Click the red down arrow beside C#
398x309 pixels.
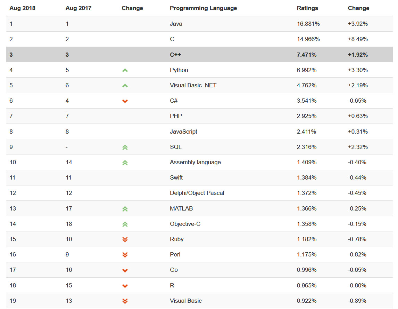coord(125,101)
